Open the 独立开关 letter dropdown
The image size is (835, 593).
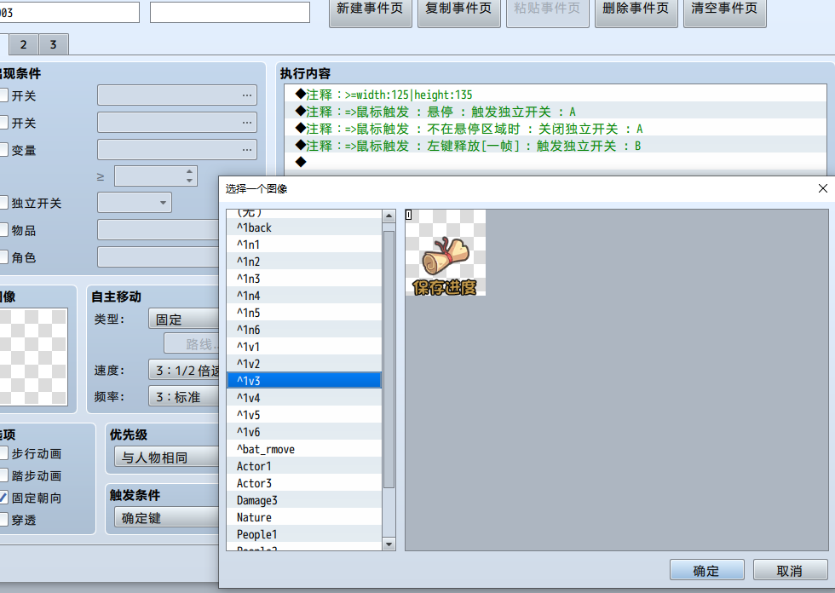click(135, 202)
